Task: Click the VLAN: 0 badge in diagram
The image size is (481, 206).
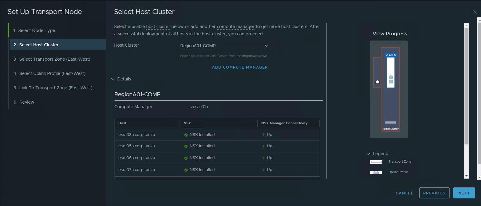Action: 390,55
